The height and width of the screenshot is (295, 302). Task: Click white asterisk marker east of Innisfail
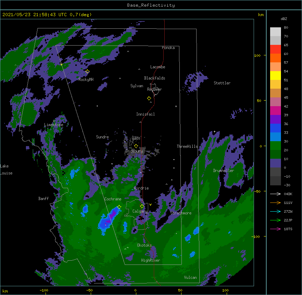coord(176,106)
